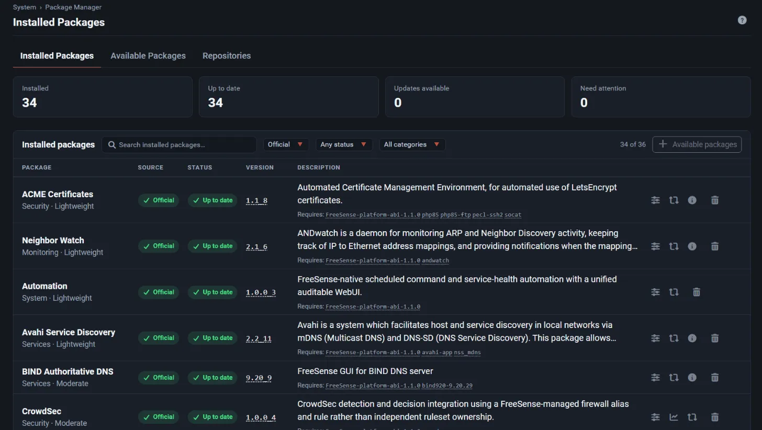The width and height of the screenshot is (762, 430).
Task: Delete the ACME Certificates package
Action: (715, 200)
